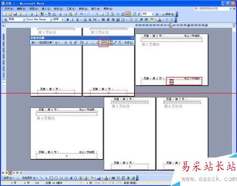Select the Oval drawing tool
The height and width of the screenshot is (186, 237).
[56, 178]
